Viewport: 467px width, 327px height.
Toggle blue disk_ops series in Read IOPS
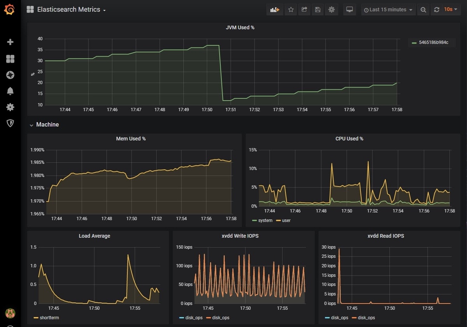click(x=339, y=318)
